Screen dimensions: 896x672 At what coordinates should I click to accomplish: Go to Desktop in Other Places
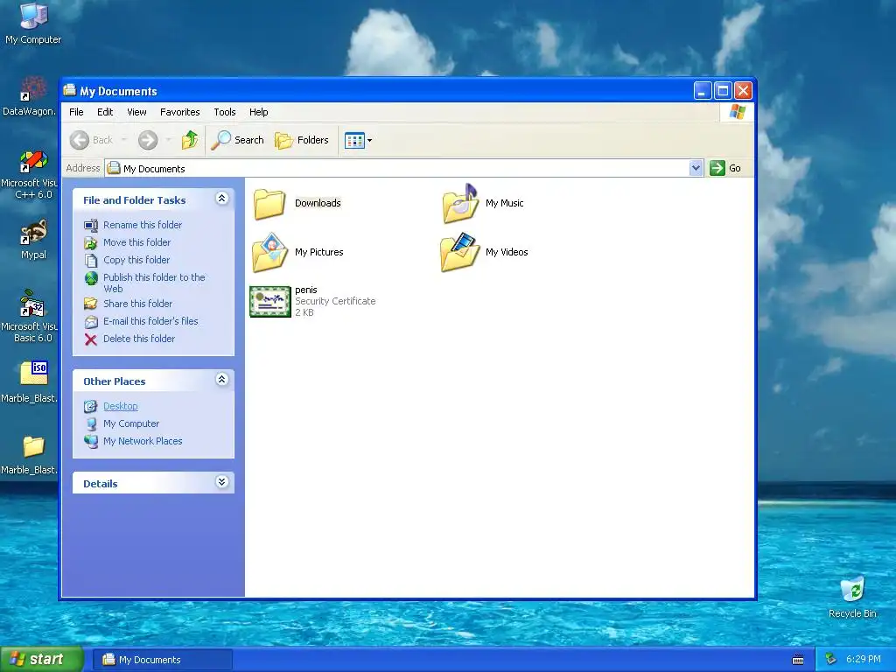[121, 406]
